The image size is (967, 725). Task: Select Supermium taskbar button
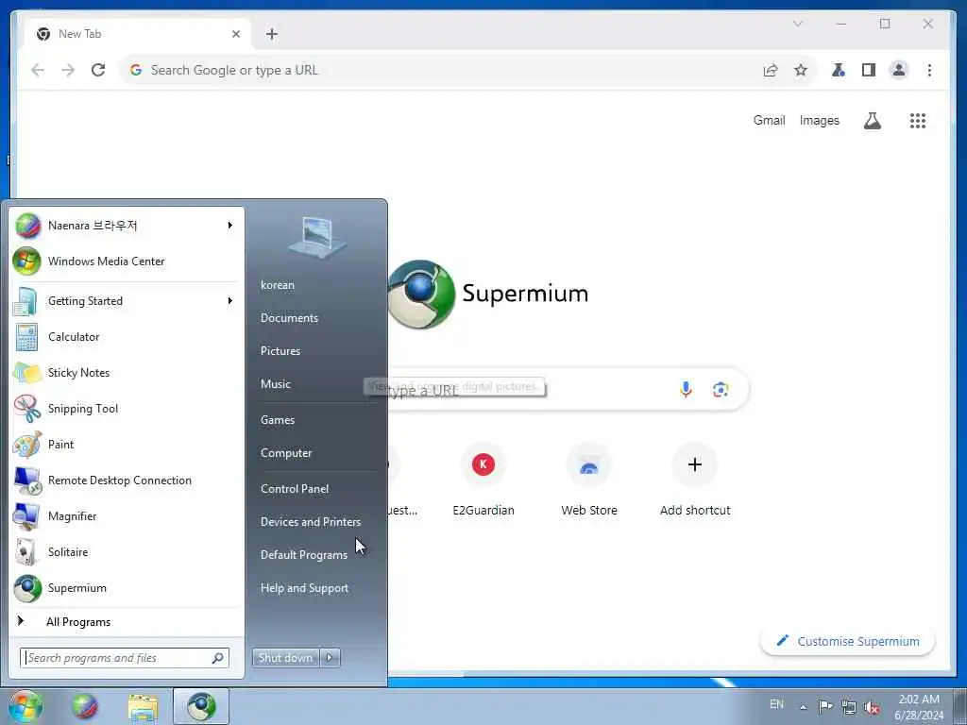pos(201,706)
